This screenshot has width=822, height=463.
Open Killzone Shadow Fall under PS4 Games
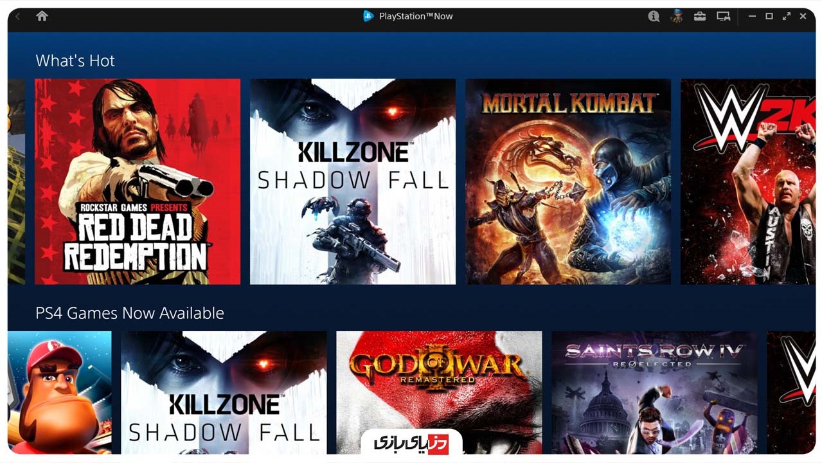coord(224,392)
